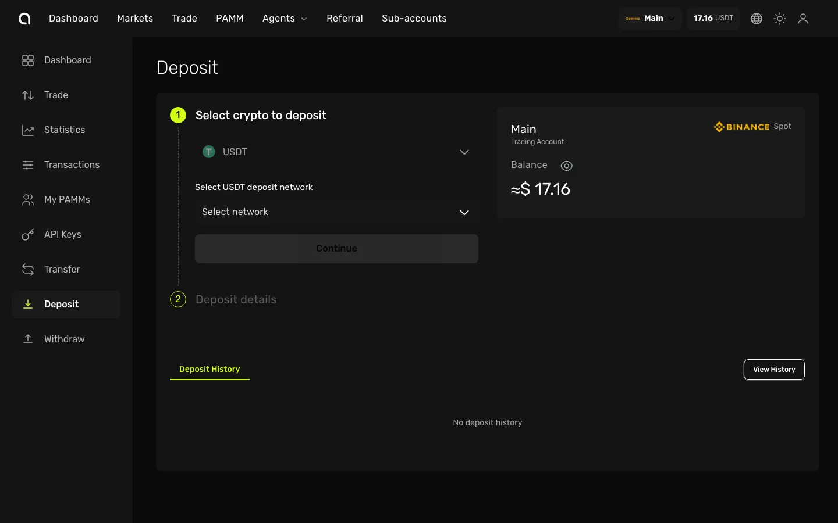Expand the USDT crypto selector
Viewport: 838px width, 523px height.
[x=336, y=152]
